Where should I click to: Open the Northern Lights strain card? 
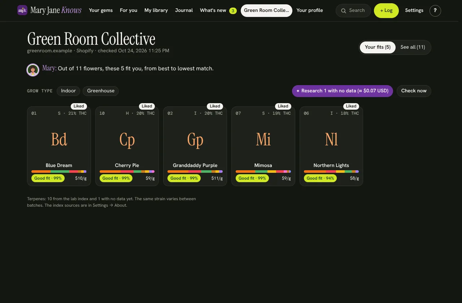pyautogui.click(x=331, y=146)
